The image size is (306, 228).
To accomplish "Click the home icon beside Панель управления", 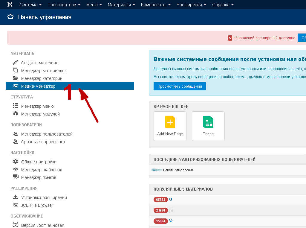I will pyautogui.click(x=11, y=17).
